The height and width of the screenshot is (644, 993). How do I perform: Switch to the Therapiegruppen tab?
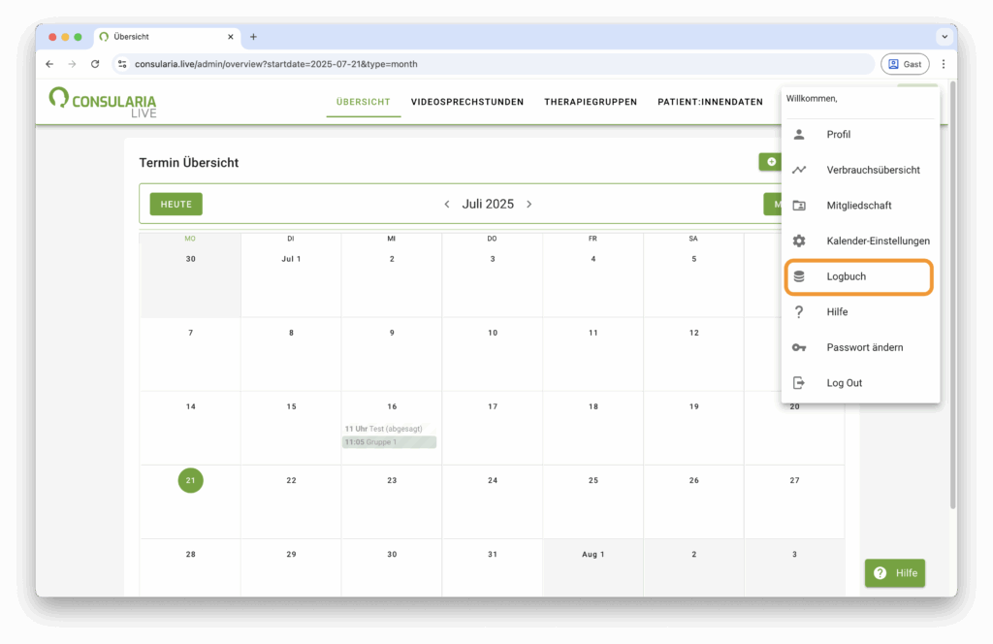(590, 102)
